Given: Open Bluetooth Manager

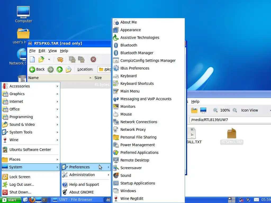Looking at the screenshot, I should point(148,53).
